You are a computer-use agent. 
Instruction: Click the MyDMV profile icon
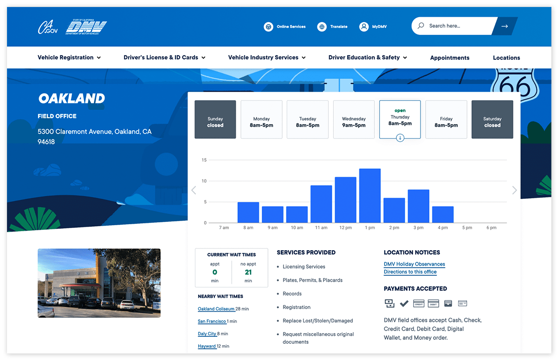364,27
